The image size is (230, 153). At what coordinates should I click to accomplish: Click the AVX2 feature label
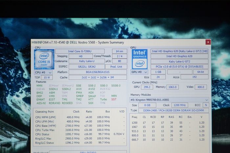[92, 89]
